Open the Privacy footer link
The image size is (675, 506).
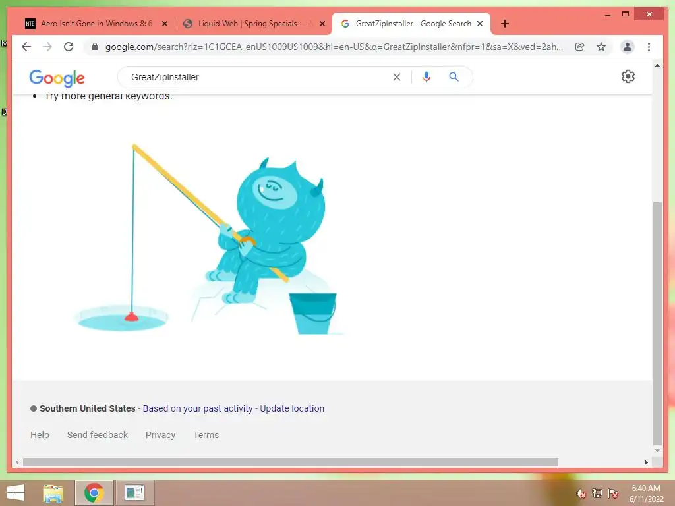click(160, 435)
